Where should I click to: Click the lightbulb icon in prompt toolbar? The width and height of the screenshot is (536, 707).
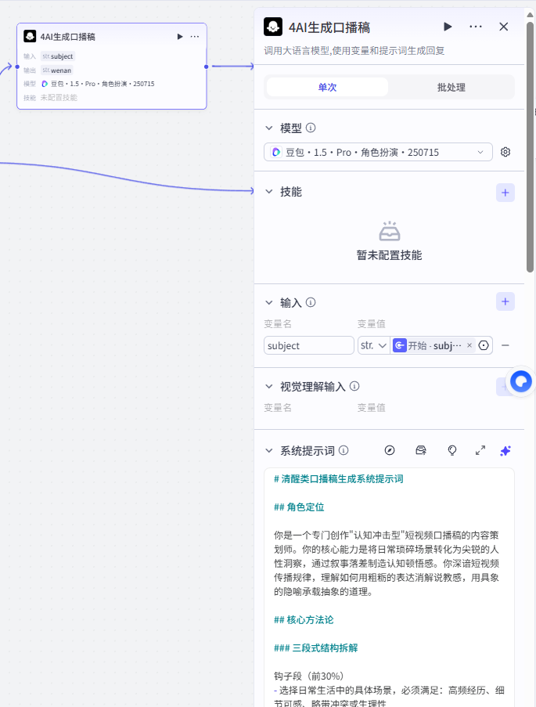pyautogui.click(x=452, y=450)
